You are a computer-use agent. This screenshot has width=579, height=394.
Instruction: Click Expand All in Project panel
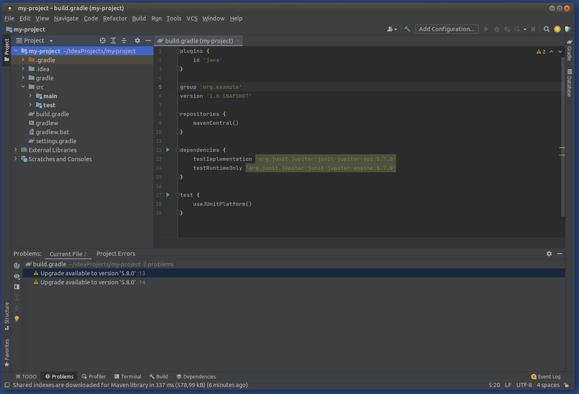(113, 41)
